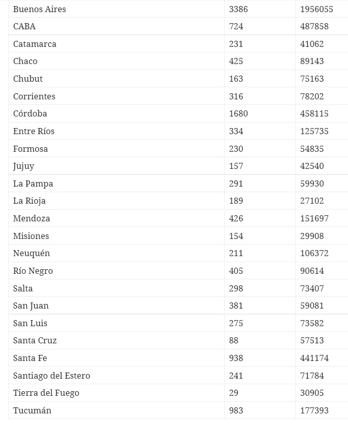This screenshot has width=348, height=425.
Task: Click the Río Negro value 405
Action: (236, 271)
